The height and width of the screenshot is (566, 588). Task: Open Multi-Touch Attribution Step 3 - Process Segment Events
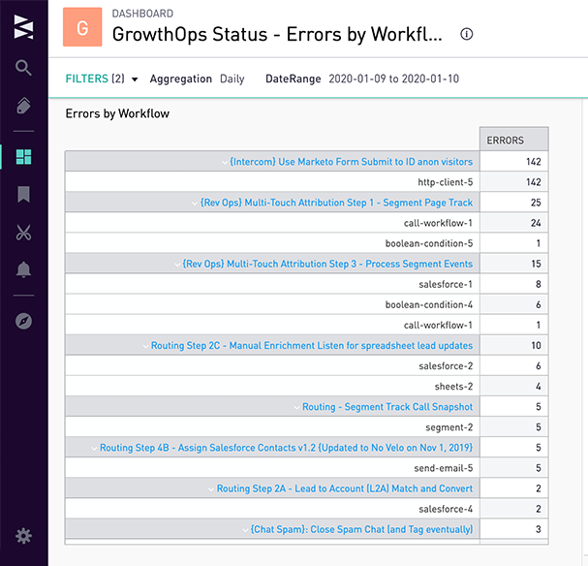click(327, 264)
